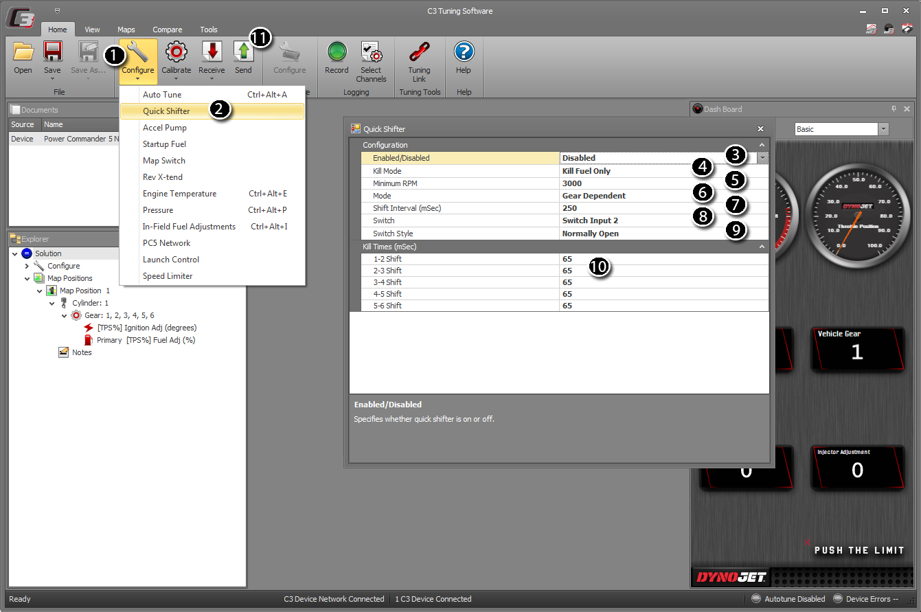Expand the Configure tree node

(x=27, y=266)
